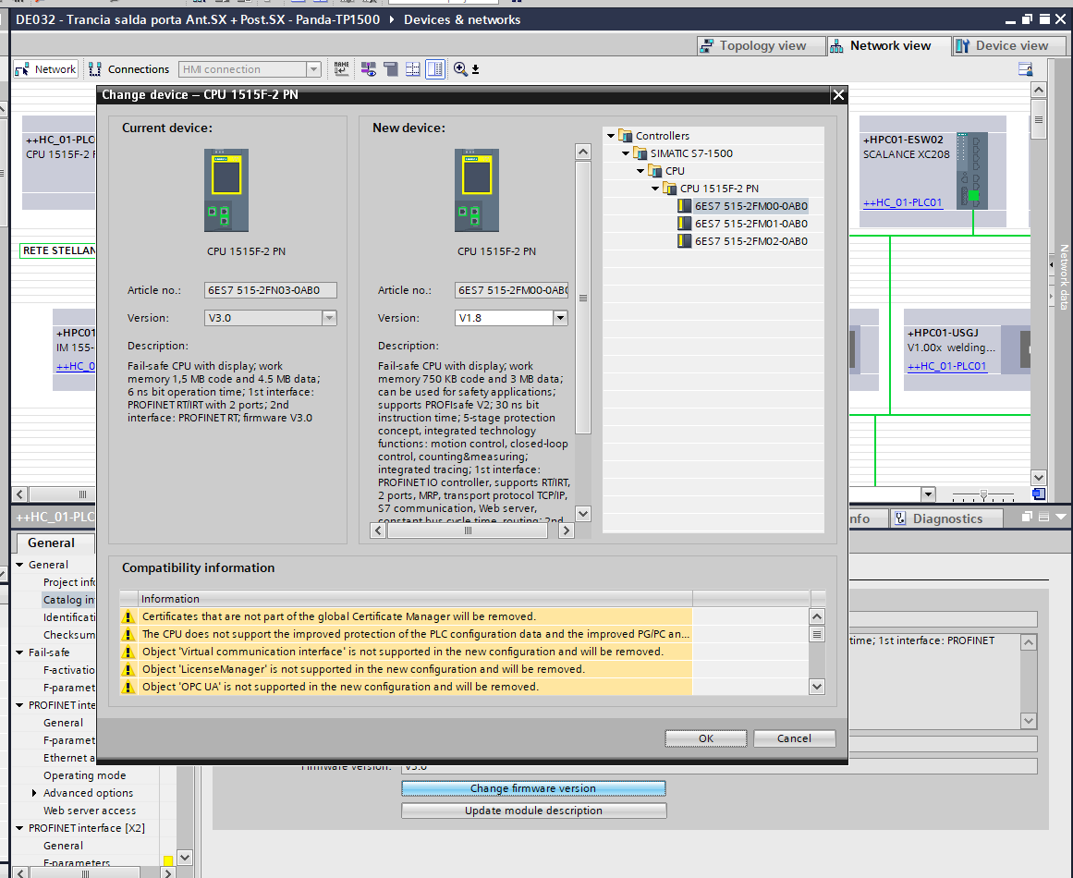
Task: Click the zoom magnifier icon in toolbar
Action: (x=460, y=69)
